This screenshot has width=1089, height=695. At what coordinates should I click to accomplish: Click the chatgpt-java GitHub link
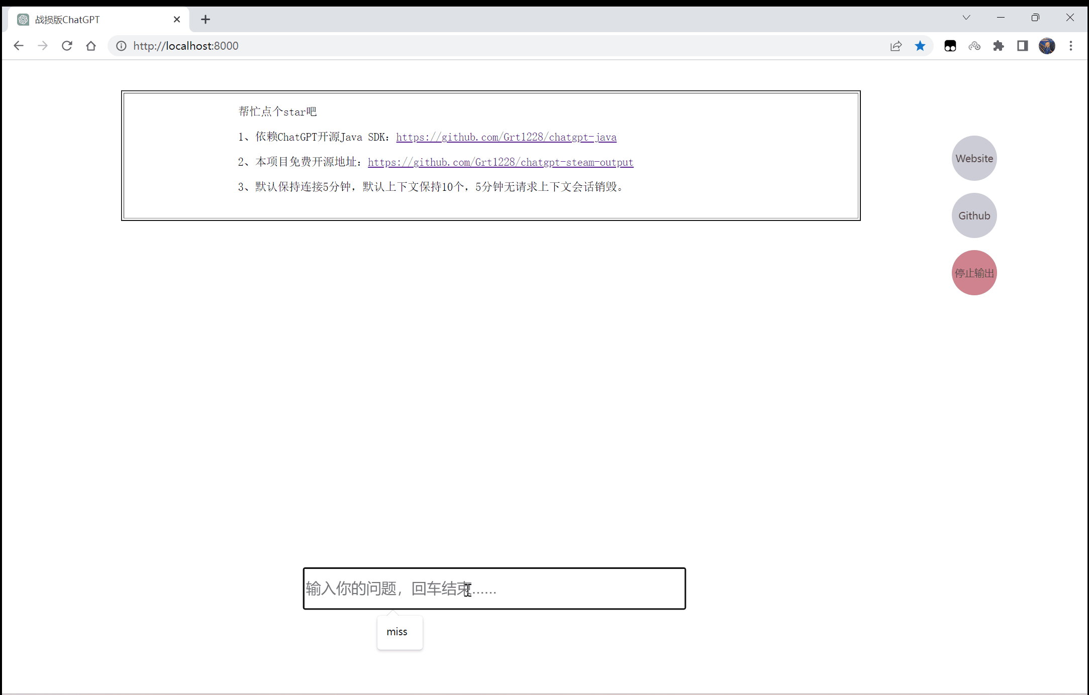click(506, 137)
